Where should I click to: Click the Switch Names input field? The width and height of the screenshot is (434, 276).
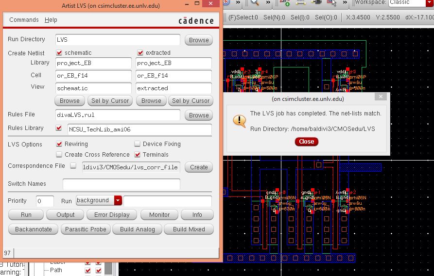121,184
